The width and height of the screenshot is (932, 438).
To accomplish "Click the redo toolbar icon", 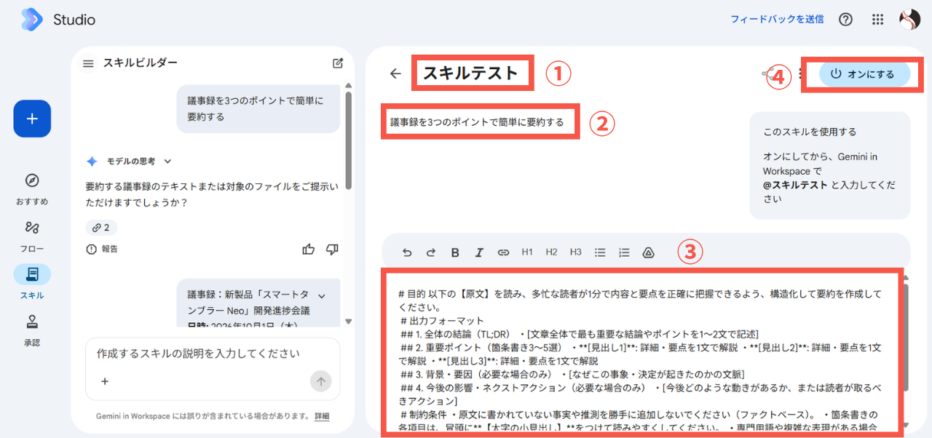I will [431, 252].
